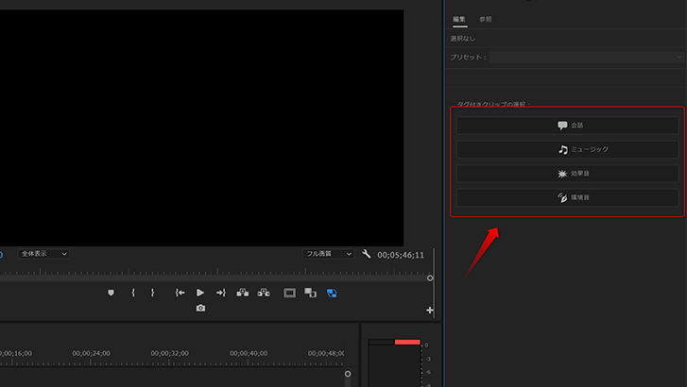The height and width of the screenshot is (387, 687).
Task: Open the プリセット dropdown
Action: [x=587, y=57]
